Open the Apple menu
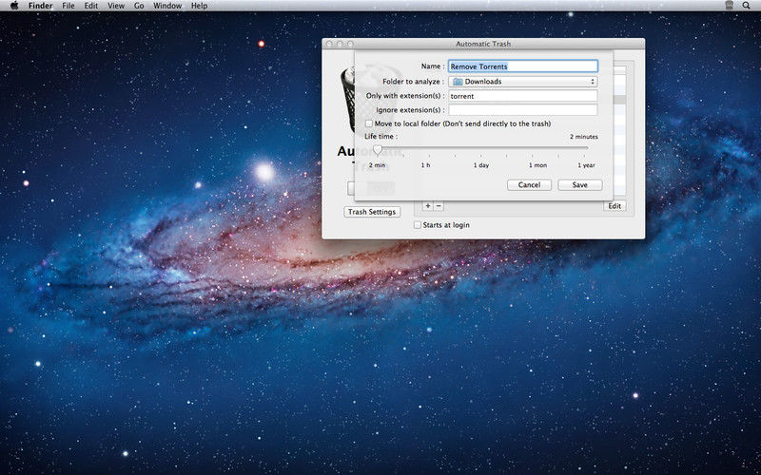Viewport: 761px width, 475px height. pyautogui.click(x=14, y=6)
